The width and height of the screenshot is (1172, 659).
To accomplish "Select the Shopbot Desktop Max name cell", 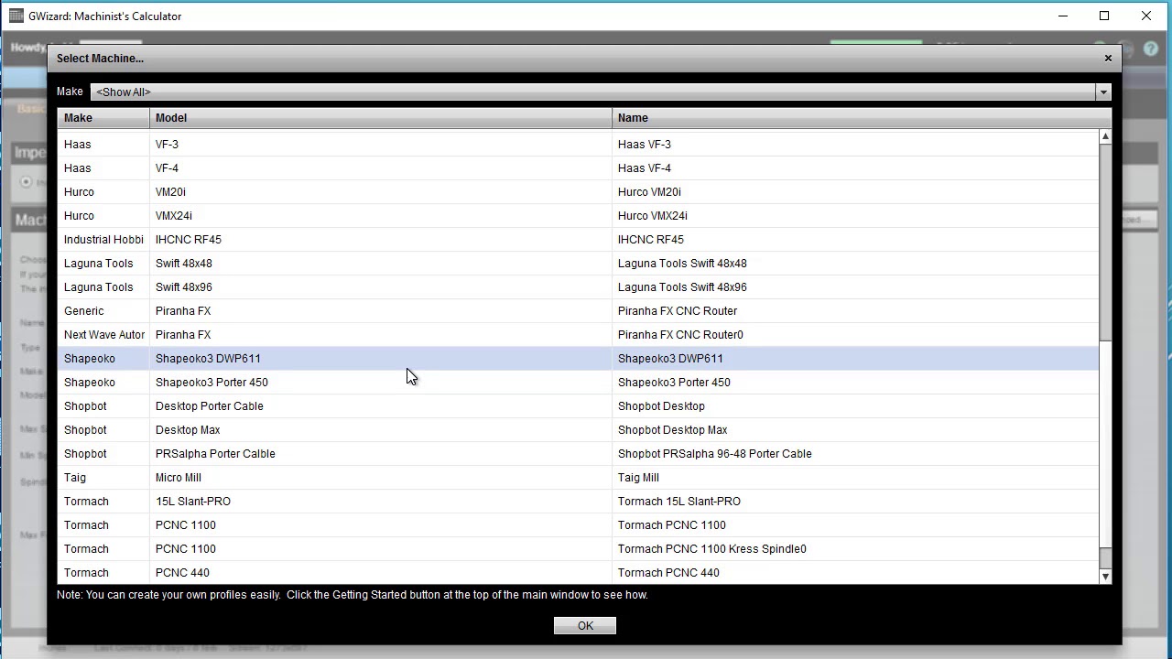I will tap(855, 430).
